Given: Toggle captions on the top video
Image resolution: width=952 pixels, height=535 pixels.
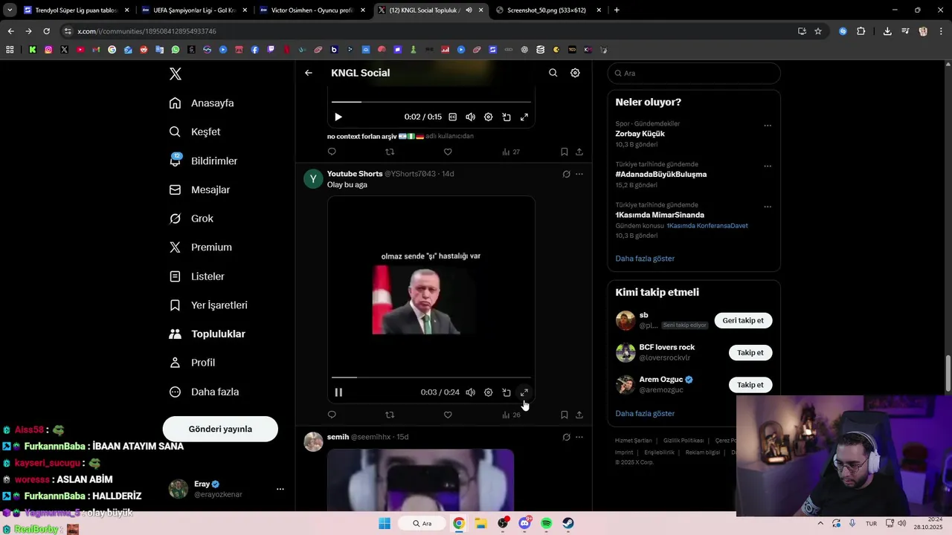Looking at the screenshot, I should [452, 117].
